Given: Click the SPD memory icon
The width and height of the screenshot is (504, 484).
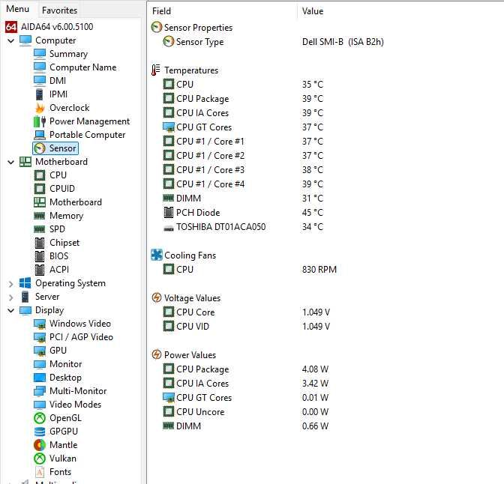Looking at the screenshot, I should coord(40,229).
